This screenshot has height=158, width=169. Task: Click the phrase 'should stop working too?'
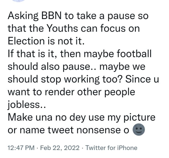66,80
